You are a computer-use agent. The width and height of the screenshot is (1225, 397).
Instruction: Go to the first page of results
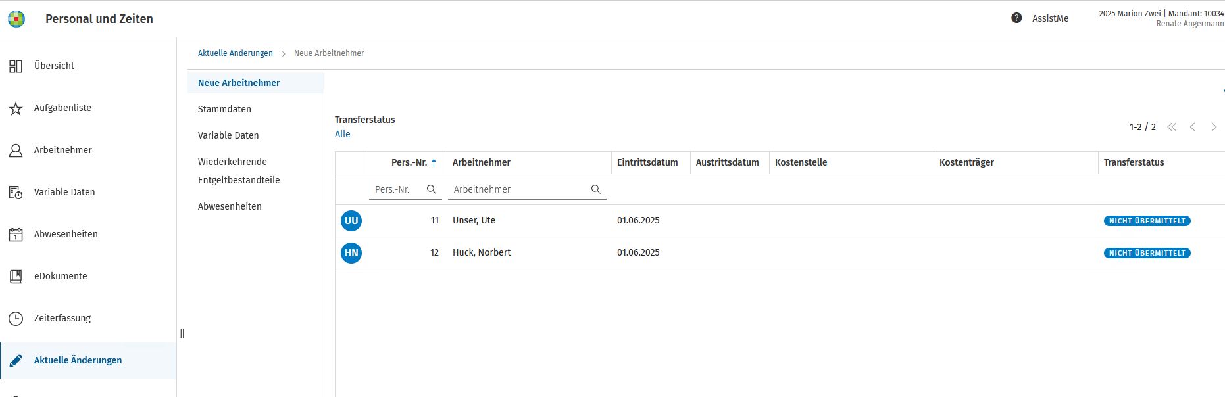point(1172,127)
